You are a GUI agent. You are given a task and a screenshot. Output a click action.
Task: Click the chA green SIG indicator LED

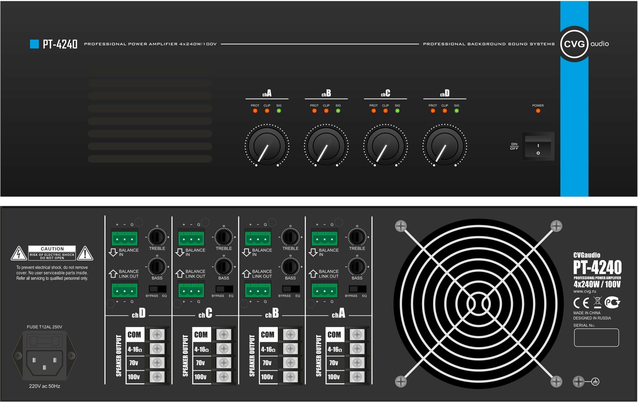click(x=279, y=111)
